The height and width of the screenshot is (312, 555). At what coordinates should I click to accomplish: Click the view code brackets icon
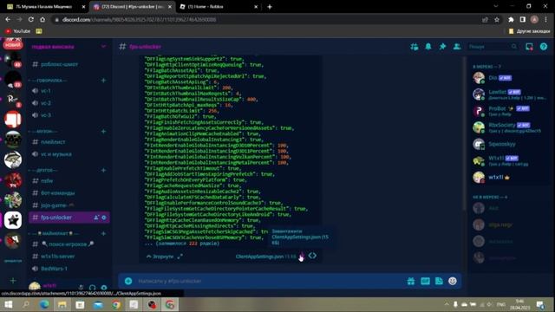coord(312,256)
